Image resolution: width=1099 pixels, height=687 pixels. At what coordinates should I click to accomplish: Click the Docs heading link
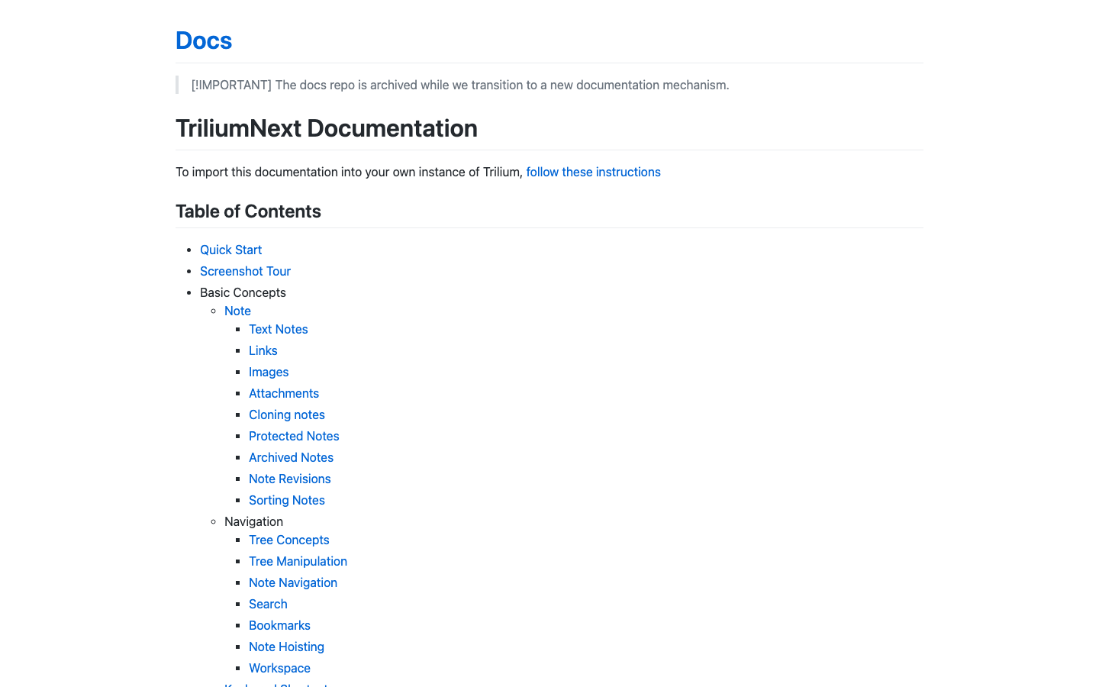point(204,40)
